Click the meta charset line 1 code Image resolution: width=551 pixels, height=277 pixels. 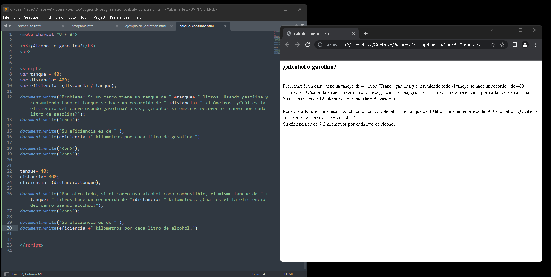point(48,34)
